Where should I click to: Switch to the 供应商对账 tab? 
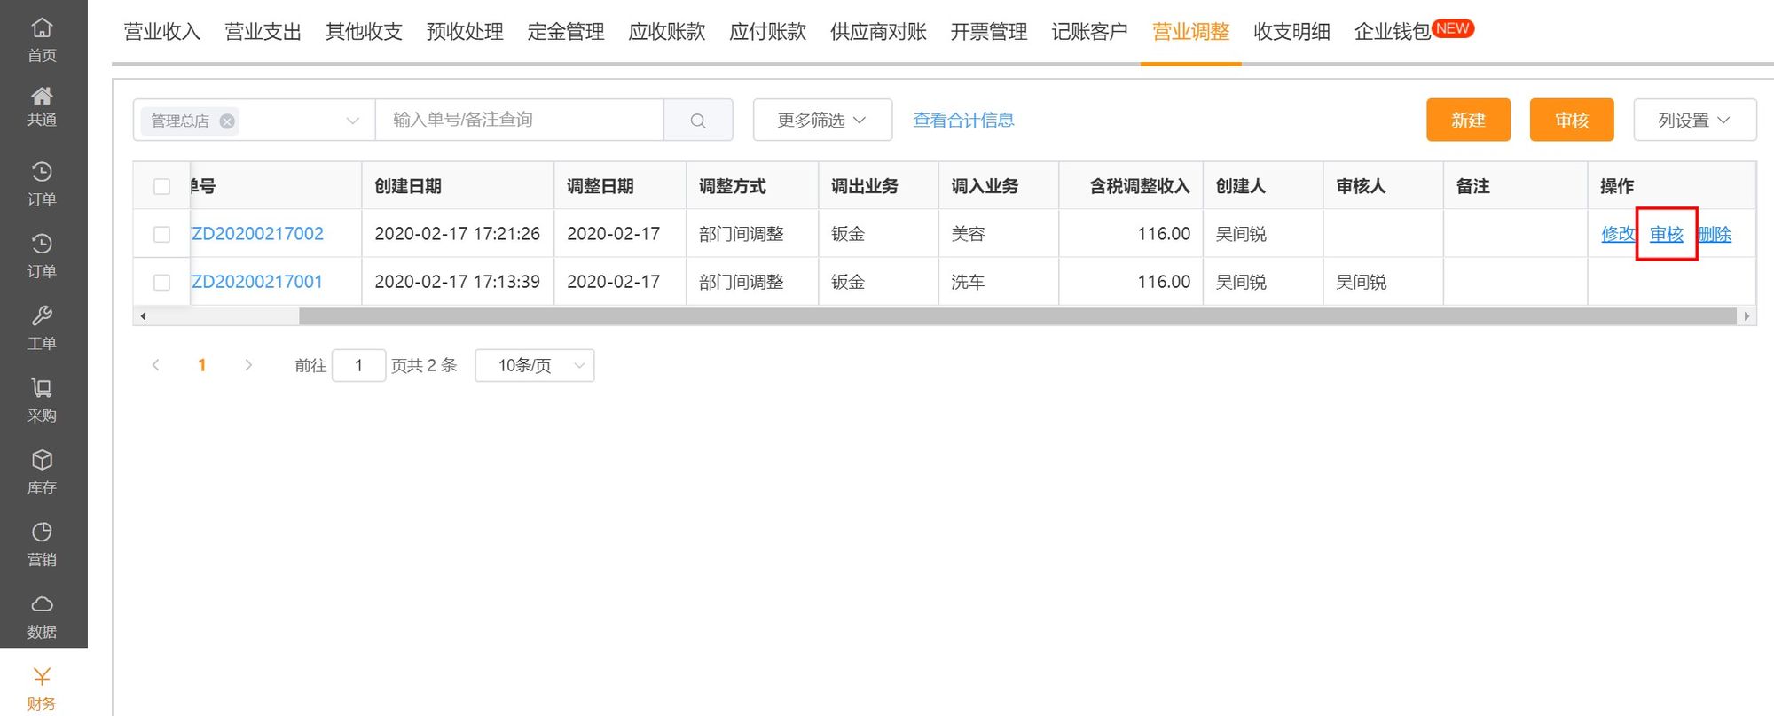[878, 32]
